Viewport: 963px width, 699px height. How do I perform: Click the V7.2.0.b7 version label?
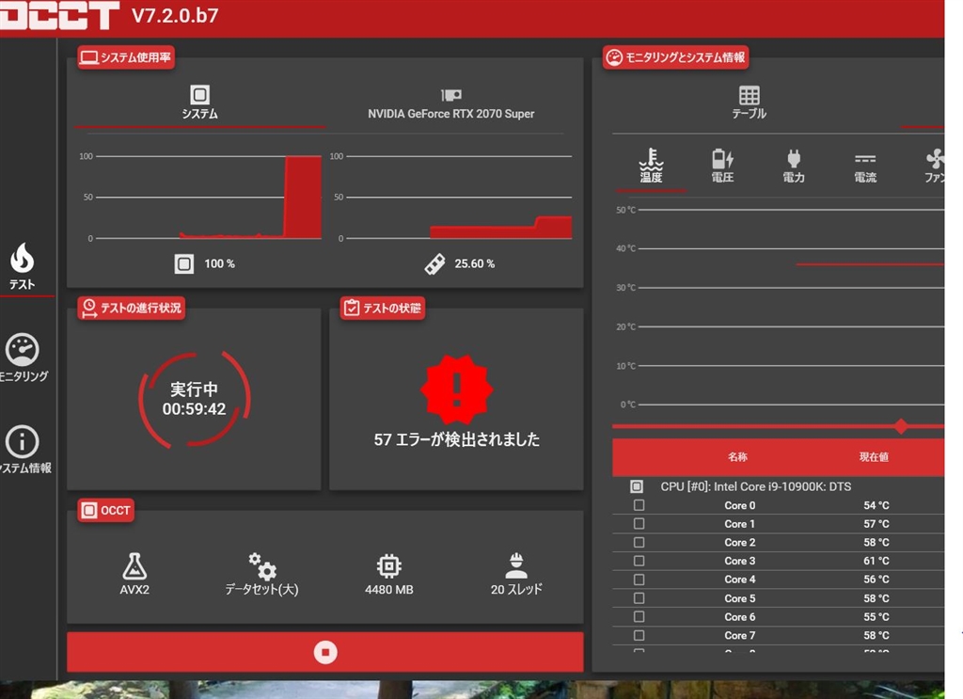click(x=175, y=15)
